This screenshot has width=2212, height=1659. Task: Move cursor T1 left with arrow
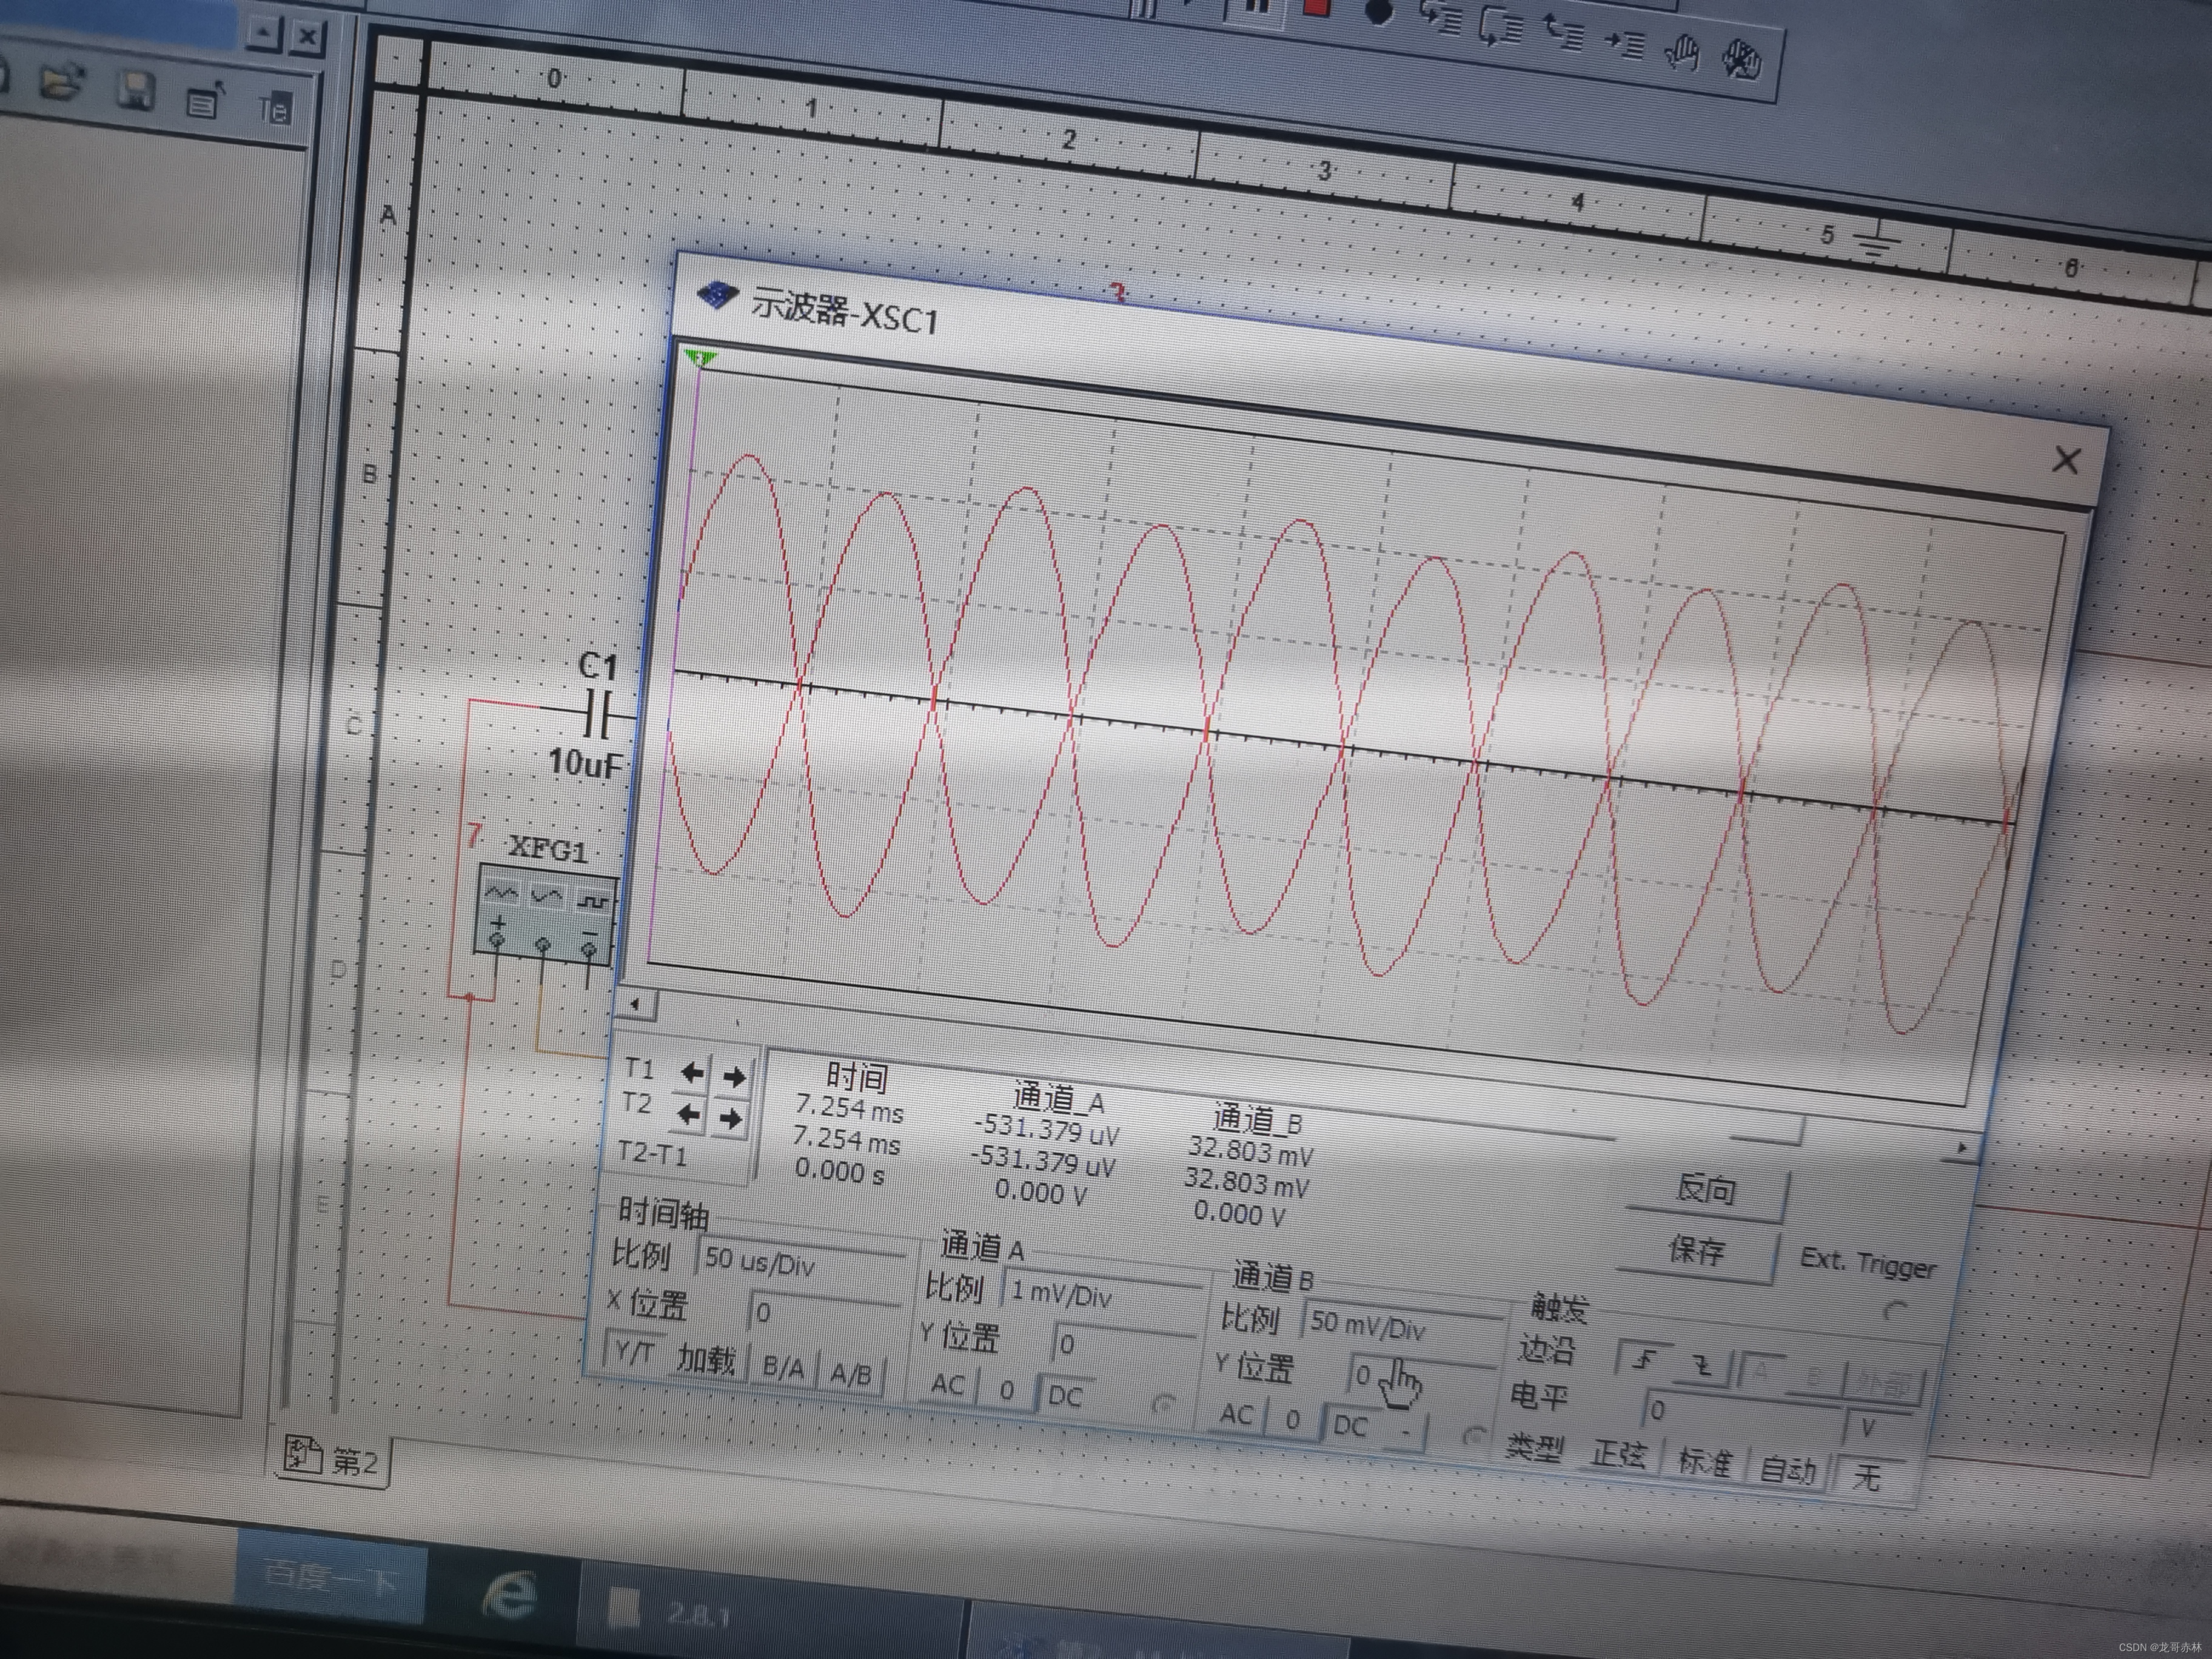[691, 1073]
